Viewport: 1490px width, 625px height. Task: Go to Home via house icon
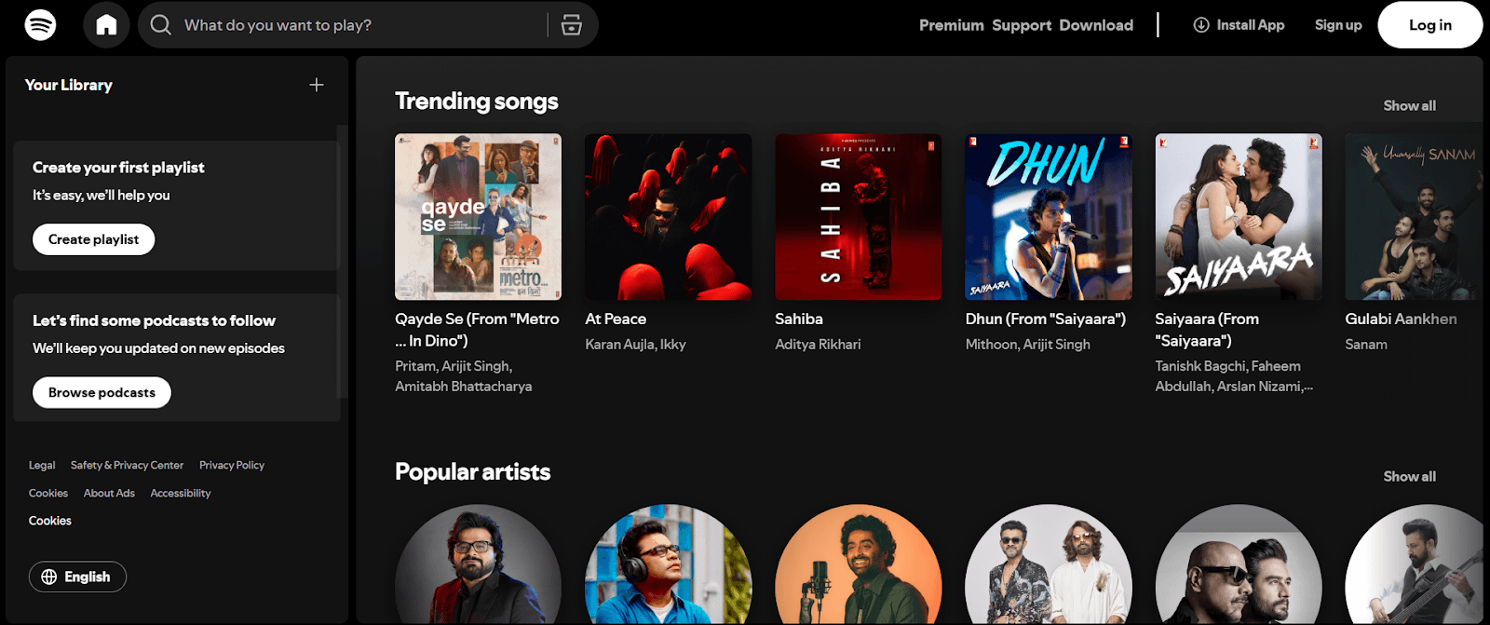pos(106,24)
